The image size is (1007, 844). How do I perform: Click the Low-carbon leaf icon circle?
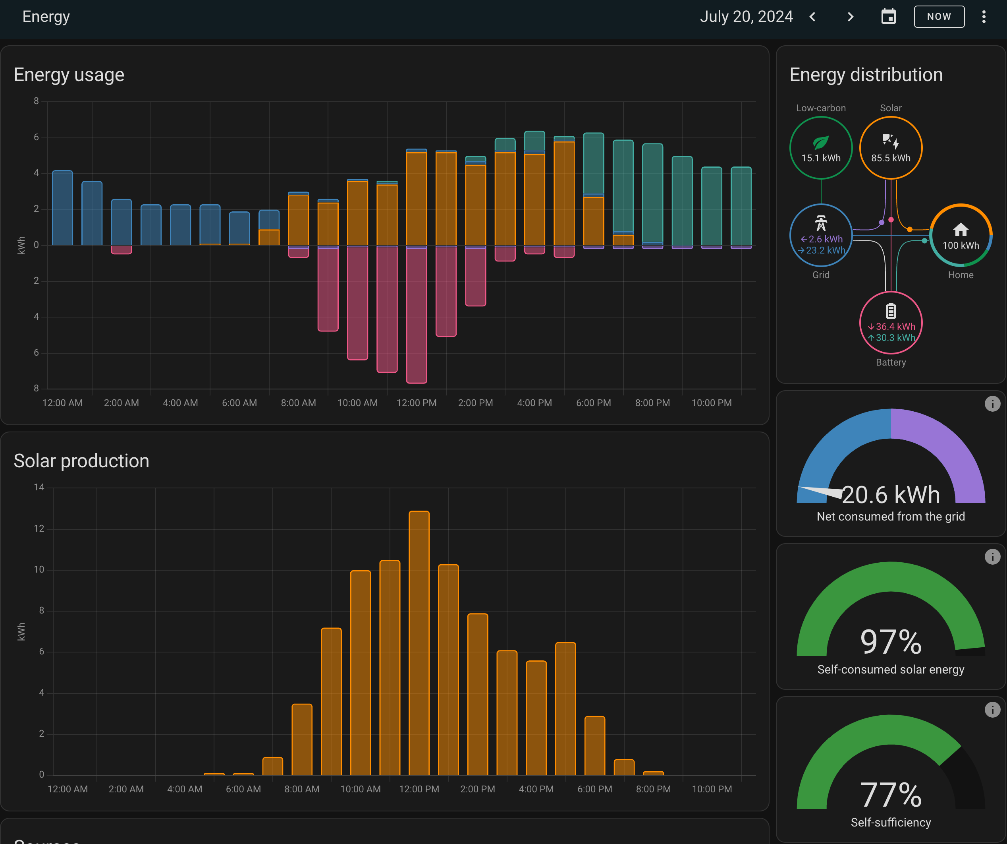[820, 148]
